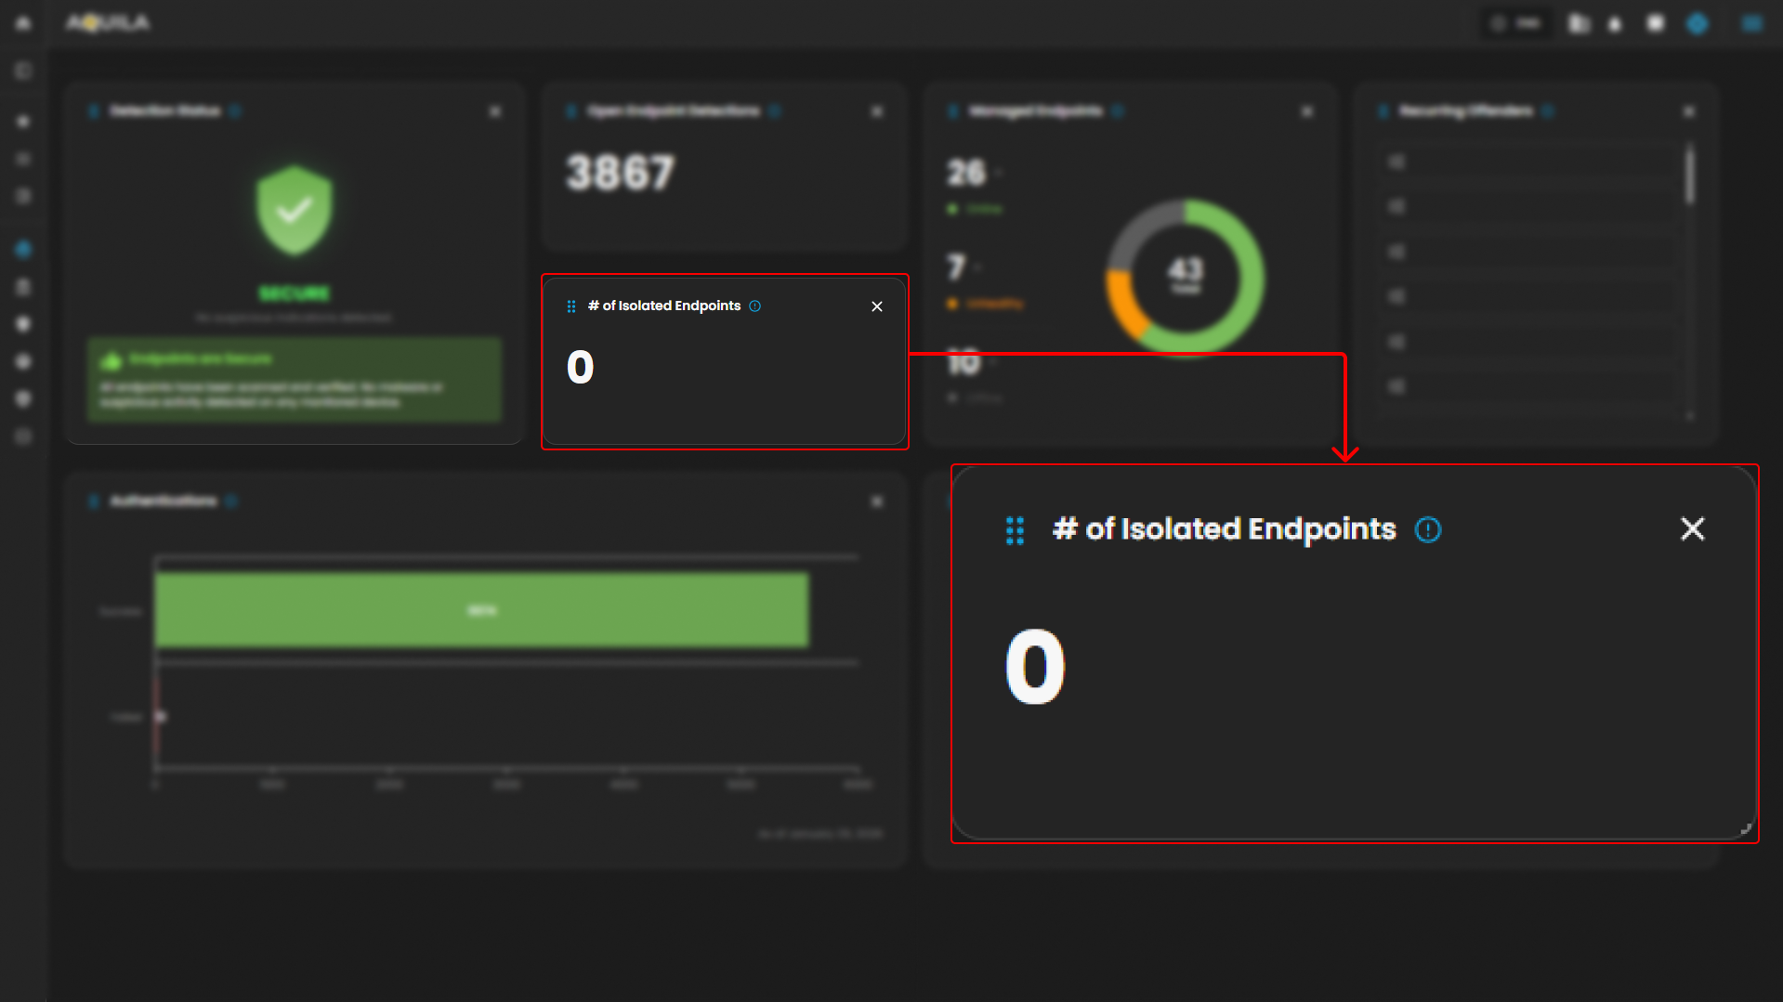
Task: Close the Managed Endpoints widget
Action: click(x=1307, y=111)
